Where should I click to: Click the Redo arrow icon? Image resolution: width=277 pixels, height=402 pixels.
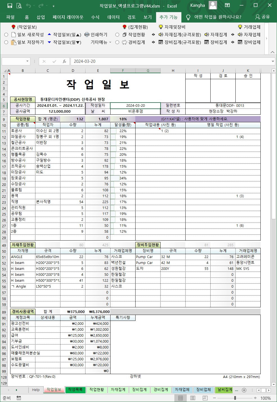pos(41,6)
